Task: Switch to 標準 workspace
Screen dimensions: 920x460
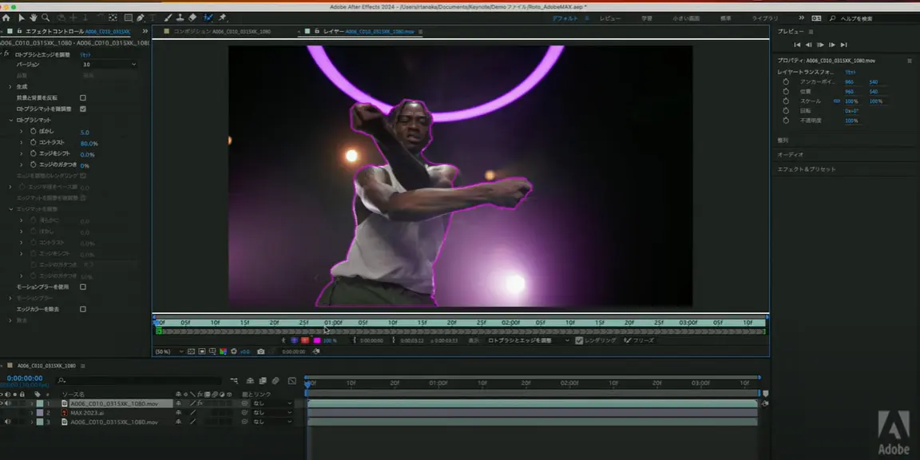Action: 726,19
